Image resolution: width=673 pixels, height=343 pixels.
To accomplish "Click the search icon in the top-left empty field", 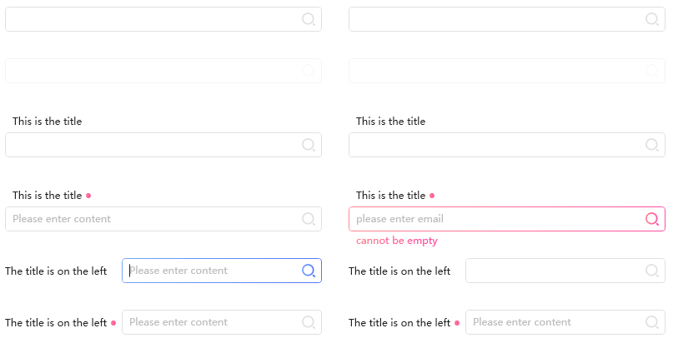I will (309, 19).
